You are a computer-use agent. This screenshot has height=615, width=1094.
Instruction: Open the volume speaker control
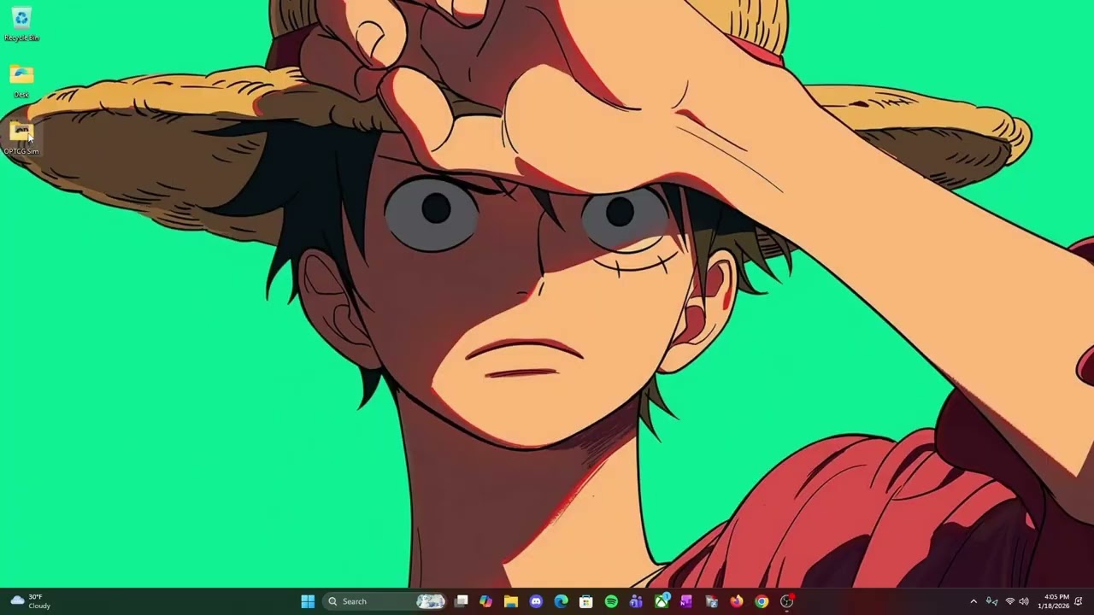tap(1024, 601)
